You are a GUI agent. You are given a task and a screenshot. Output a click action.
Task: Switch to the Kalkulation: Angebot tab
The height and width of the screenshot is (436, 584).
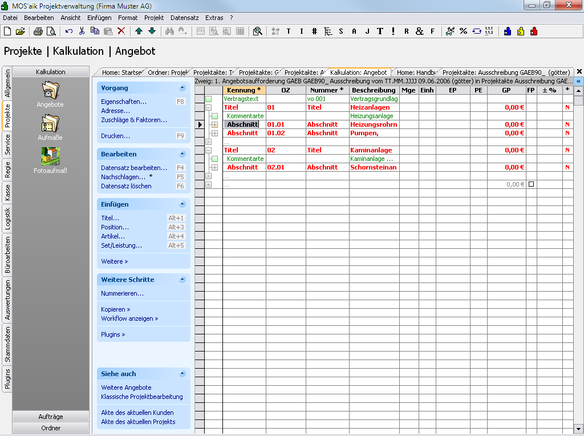pyautogui.click(x=358, y=72)
